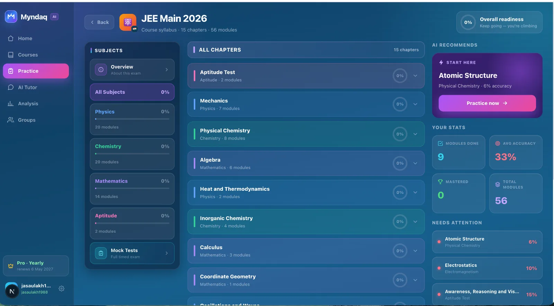Select the Mathematics subject card
The image size is (554, 306).
tap(132, 189)
